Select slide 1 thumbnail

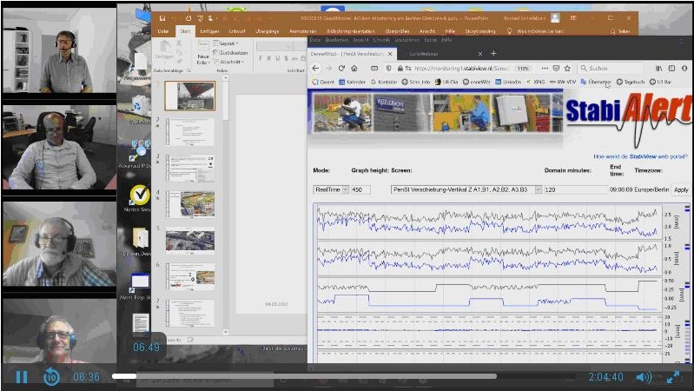click(x=190, y=96)
